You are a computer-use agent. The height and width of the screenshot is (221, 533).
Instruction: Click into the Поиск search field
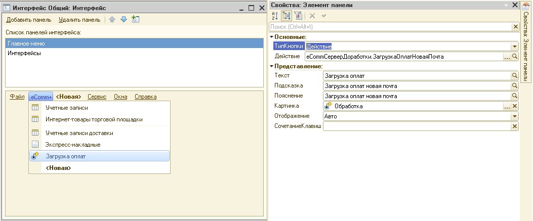(390, 27)
